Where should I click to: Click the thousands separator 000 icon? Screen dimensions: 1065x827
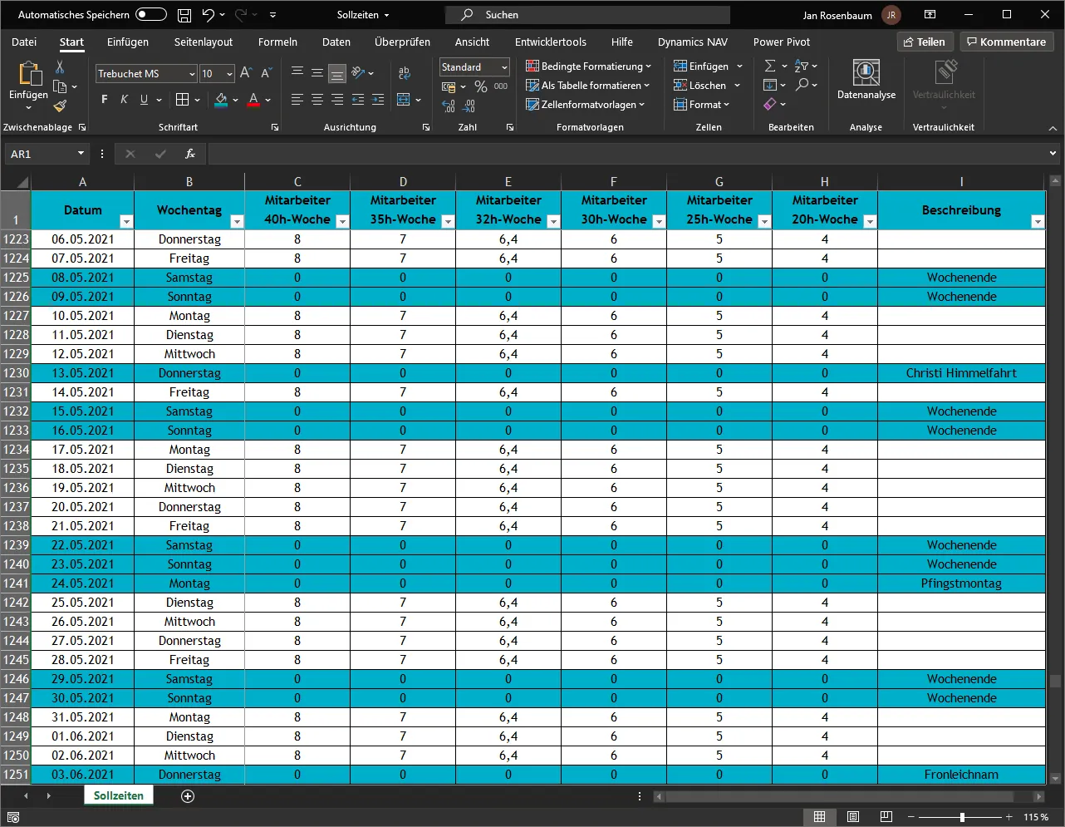(501, 86)
